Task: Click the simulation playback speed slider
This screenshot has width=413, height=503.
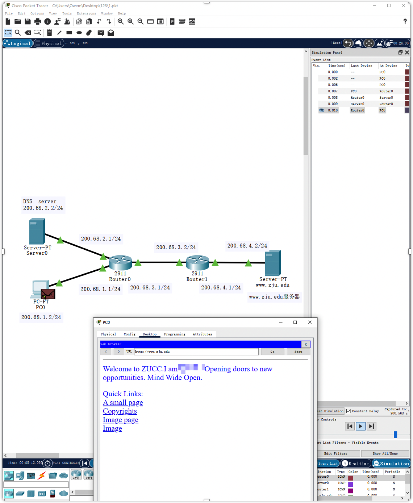Action: pos(395,434)
